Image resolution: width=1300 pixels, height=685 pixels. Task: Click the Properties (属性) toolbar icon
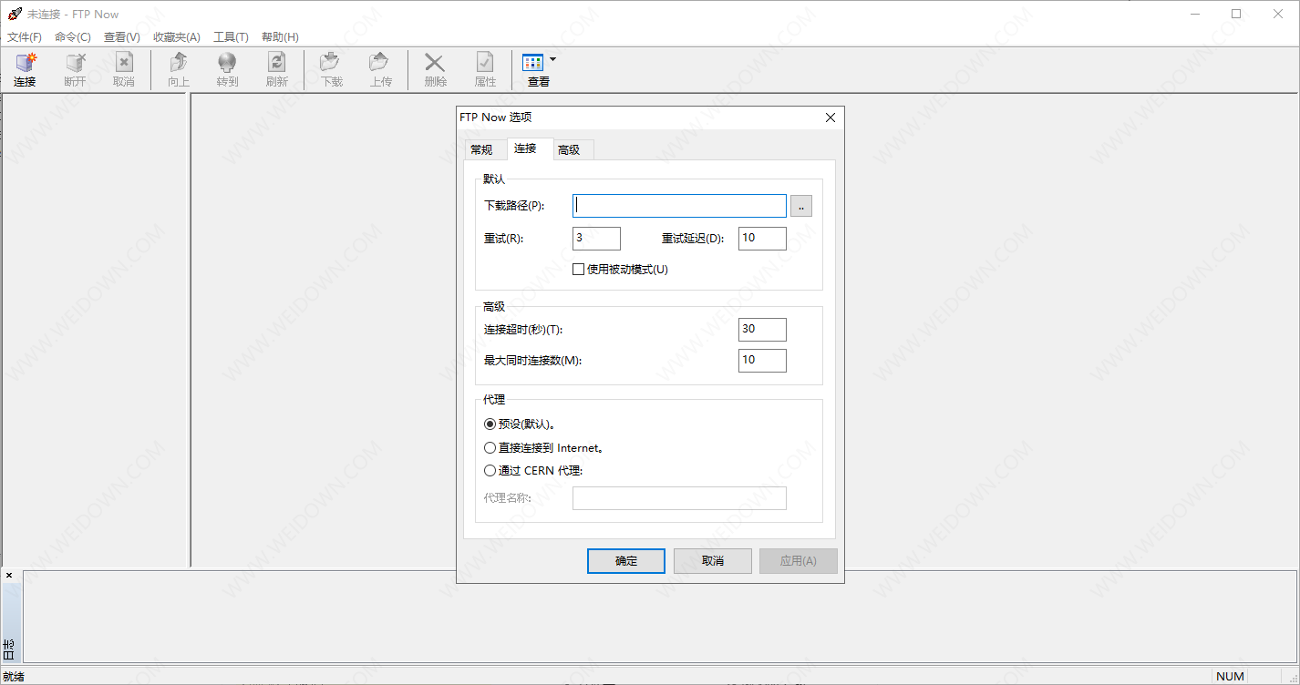pyautogui.click(x=484, y=62)
